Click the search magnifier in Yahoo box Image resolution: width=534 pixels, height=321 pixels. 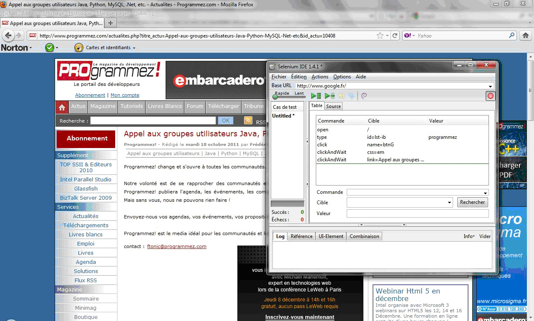pyautogui.click(x=511, y=35)
